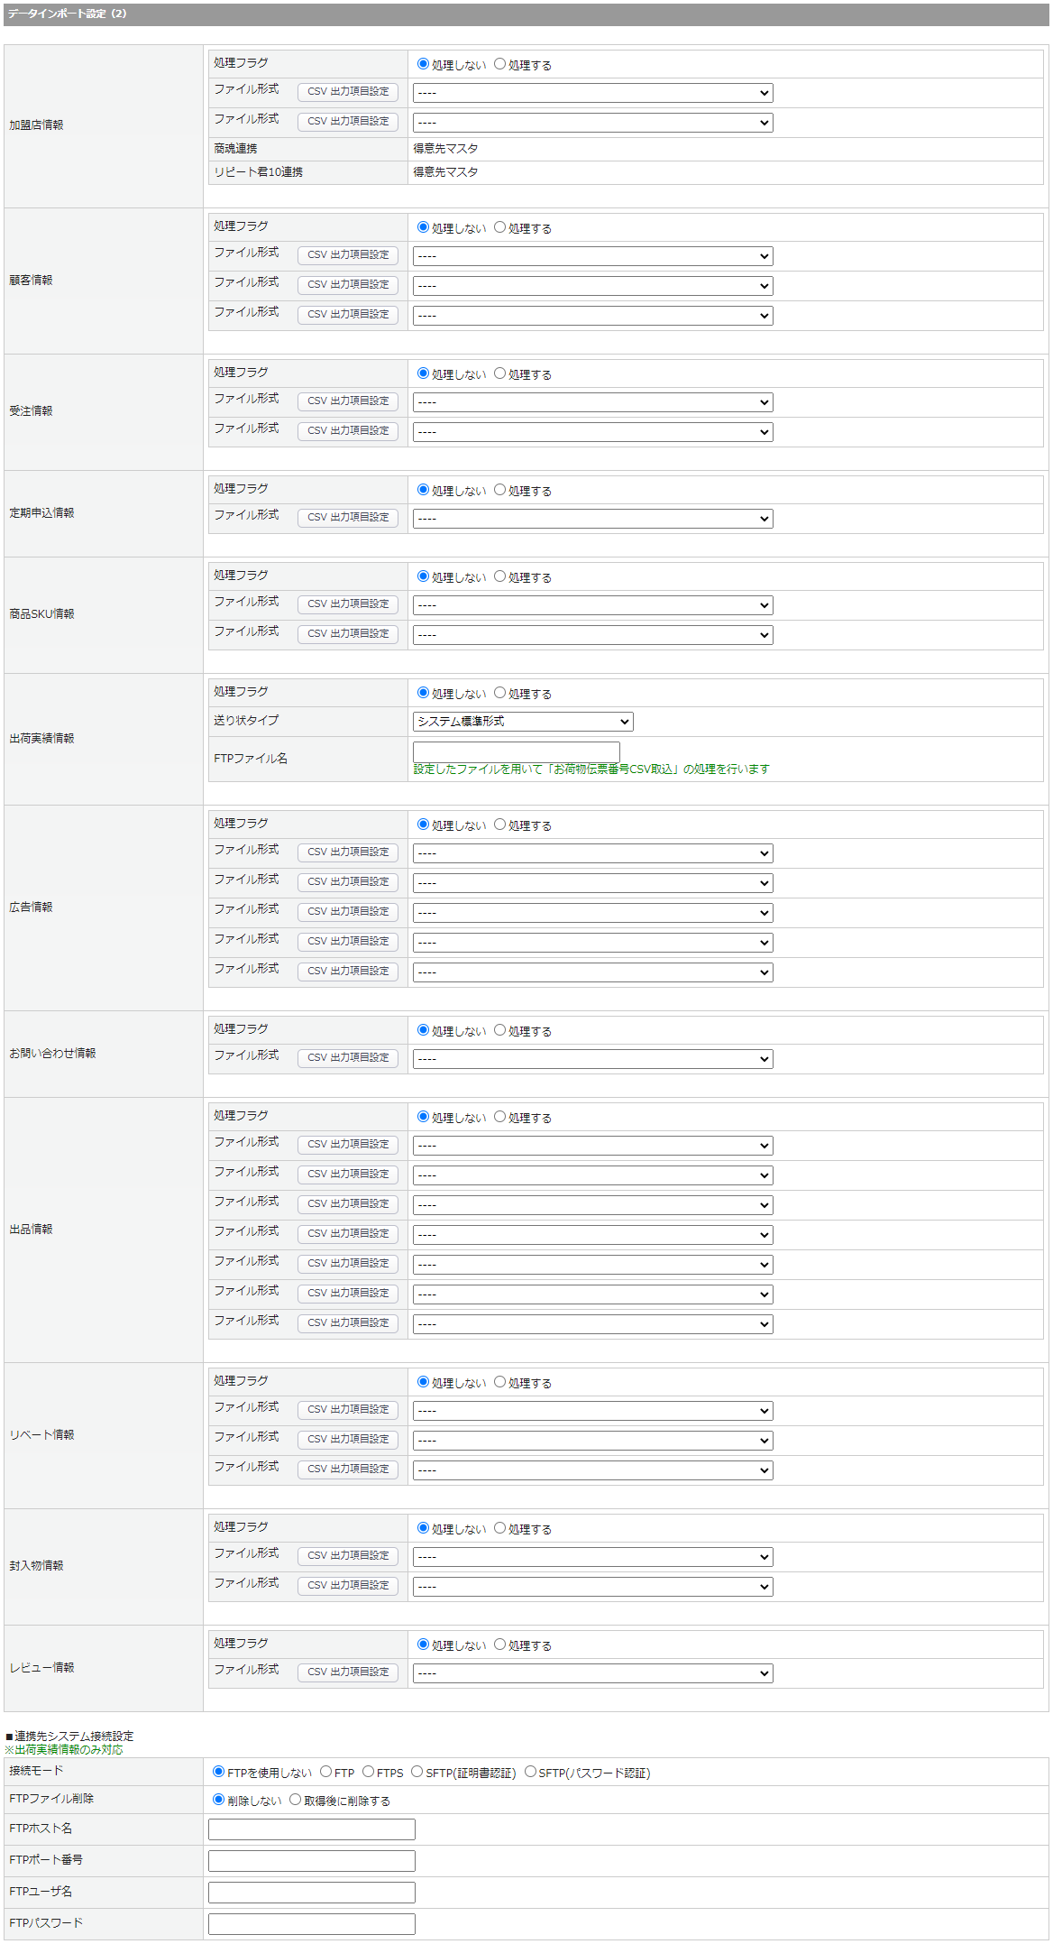
Task: Open CSV出力項目設定 for お問い合わせ情報
Action: 348,1058
